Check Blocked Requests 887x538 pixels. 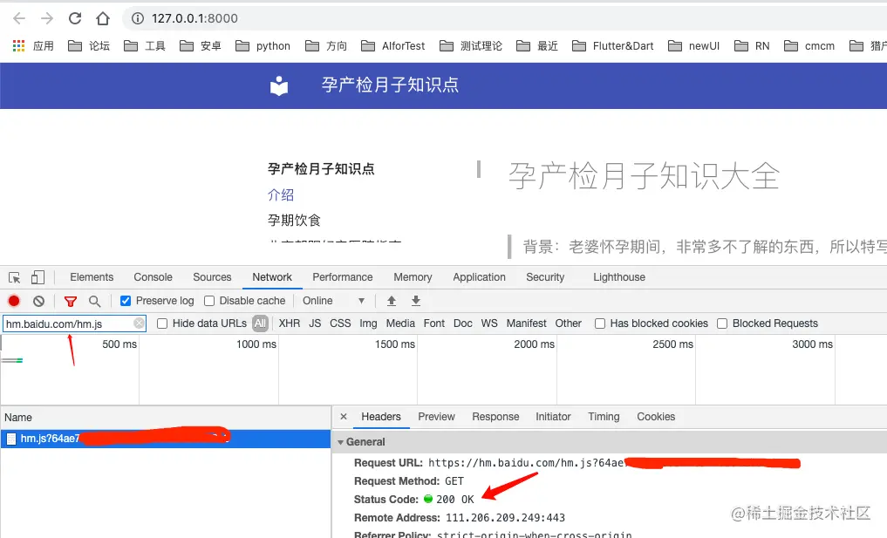722,323
